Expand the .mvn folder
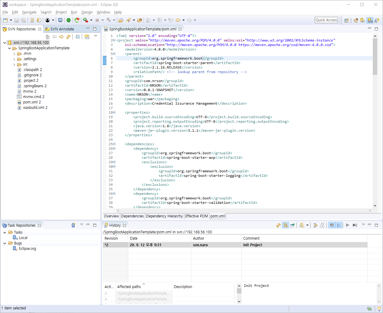The height and width of the screenshot is (313, 383). tap(14, 54)
